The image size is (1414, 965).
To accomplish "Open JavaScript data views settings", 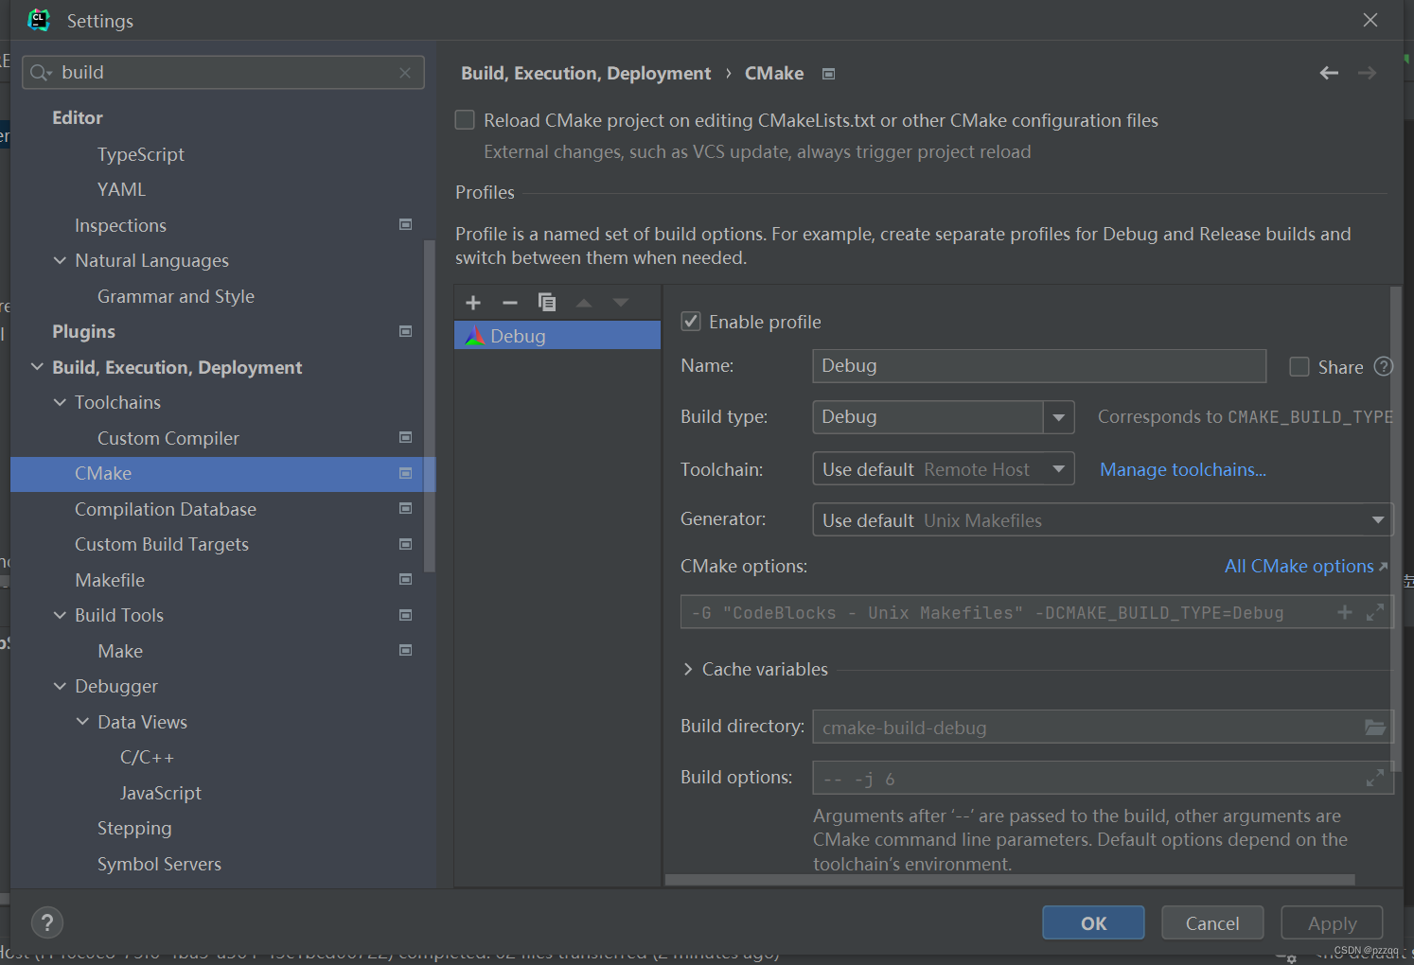I will [x=160, y=793].
